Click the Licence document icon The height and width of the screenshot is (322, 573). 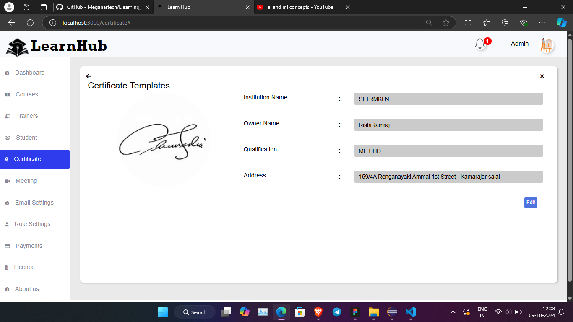(7, 267)
